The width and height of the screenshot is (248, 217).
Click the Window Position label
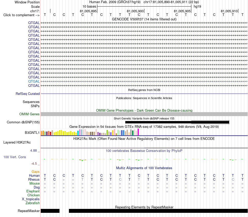[27, 2]
